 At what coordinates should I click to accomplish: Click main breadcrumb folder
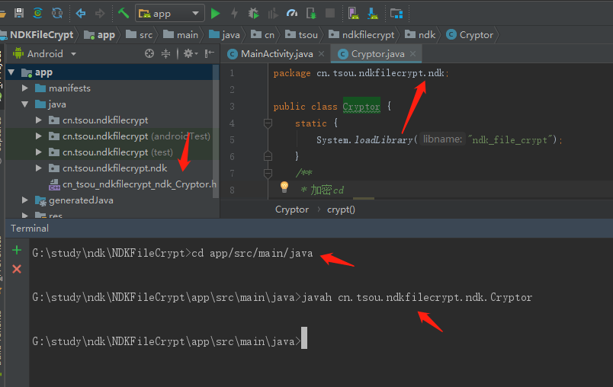pos(181,35)
